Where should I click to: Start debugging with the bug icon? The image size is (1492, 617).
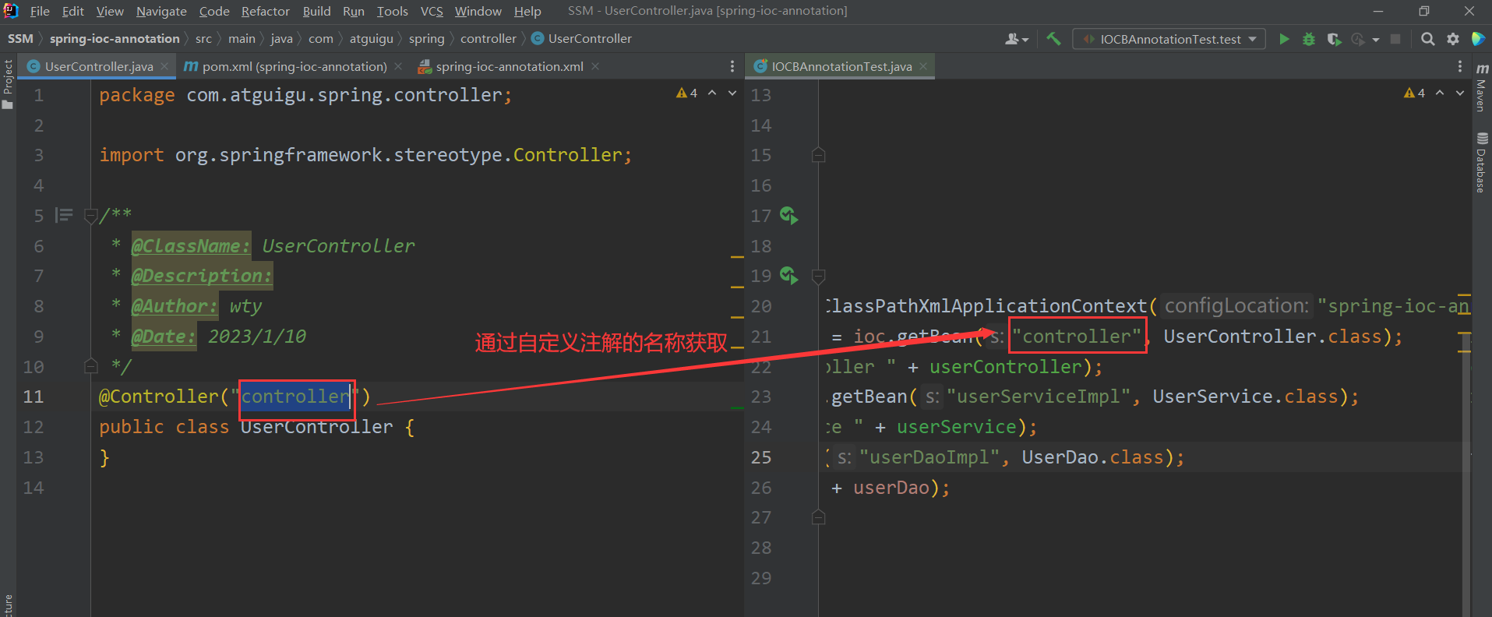click(1309, 39)
